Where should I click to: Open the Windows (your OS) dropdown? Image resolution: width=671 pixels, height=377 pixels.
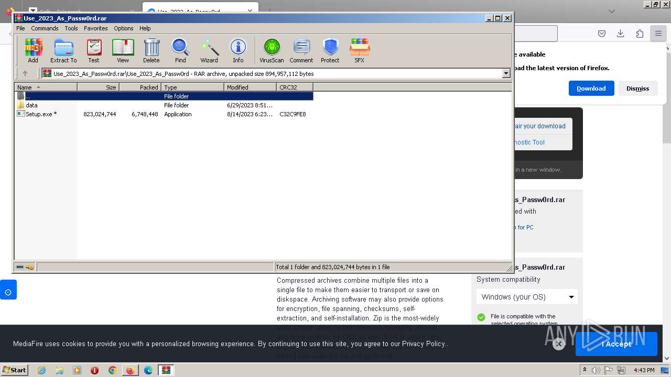(527, 297)
